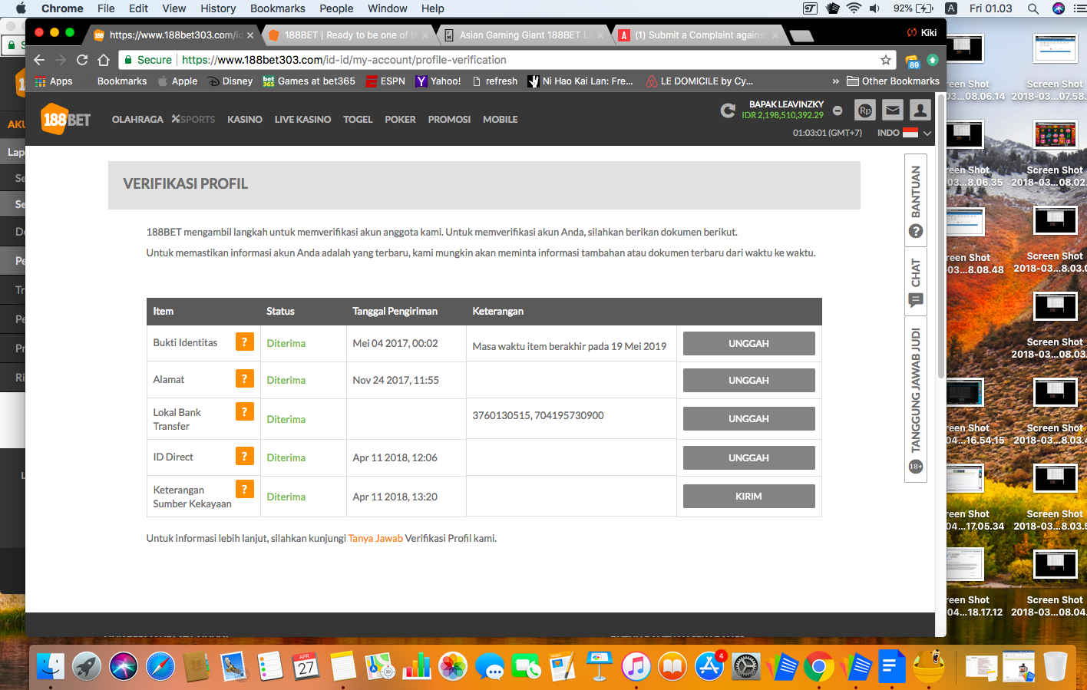The width and height of the screenshot is (1087, 690).
Task: Click Chrome's reload button
Action: [82, 60]
